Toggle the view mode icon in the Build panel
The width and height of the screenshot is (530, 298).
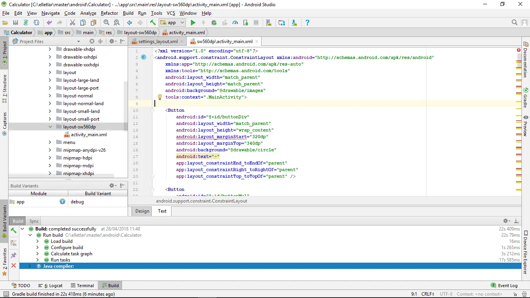[x=14, y=243]
